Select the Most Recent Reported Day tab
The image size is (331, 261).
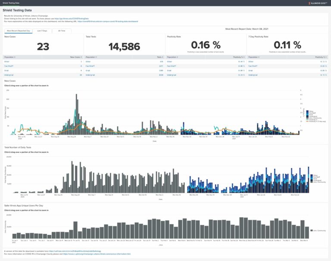coord(19,31)
